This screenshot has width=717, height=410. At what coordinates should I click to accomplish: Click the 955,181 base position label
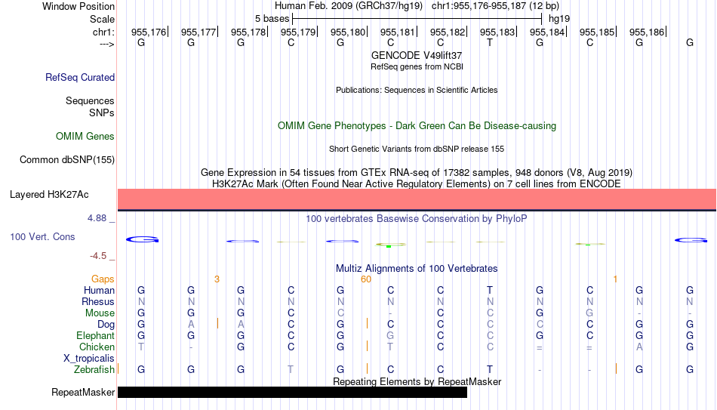click(398, 32)
